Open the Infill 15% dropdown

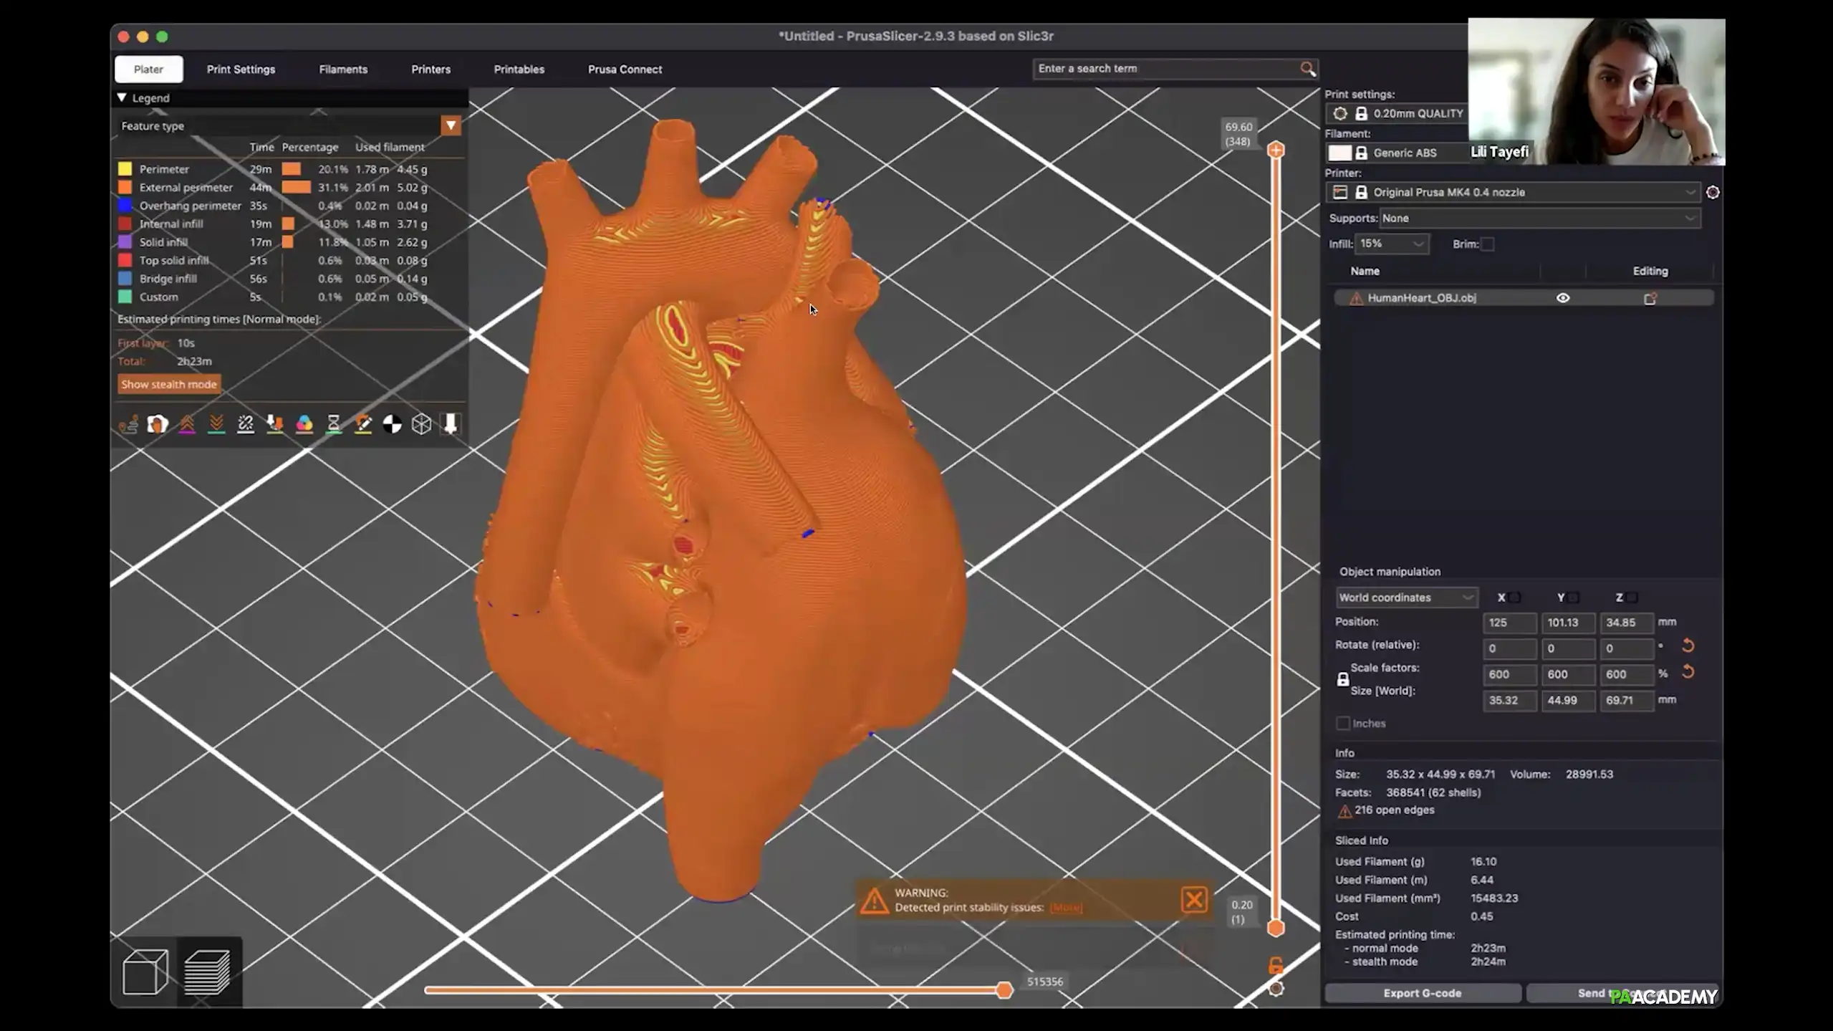1390,244
